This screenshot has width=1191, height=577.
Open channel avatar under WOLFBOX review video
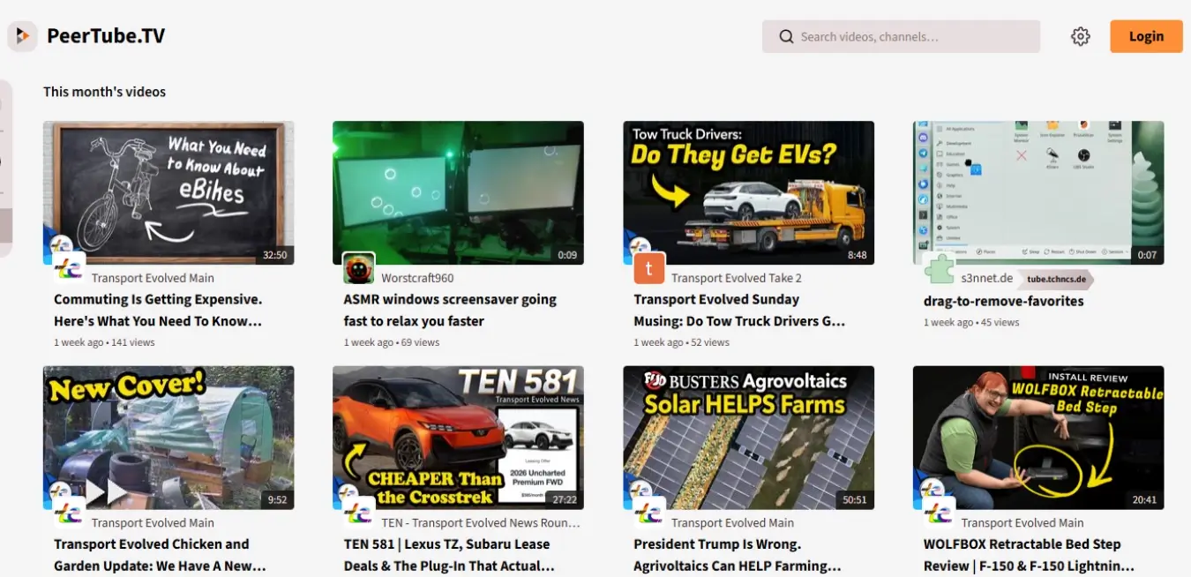[x=939, y=513]
